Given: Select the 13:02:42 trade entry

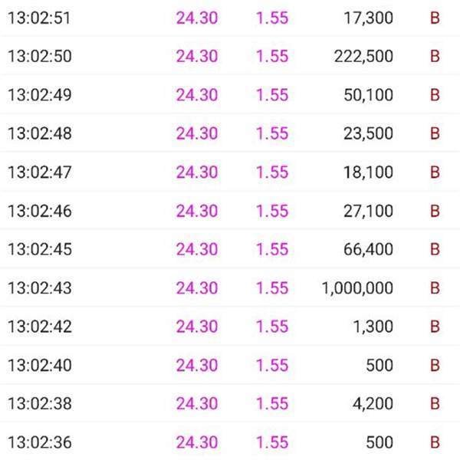Looking at the screenshot, I should 230,327.
